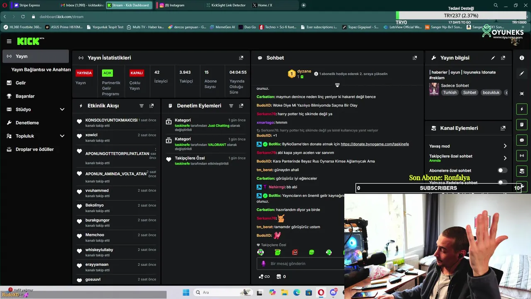Toggle the broadcast signal widget in right sidebar
Screen dimensions: 531x299
[x=522, y=156]
